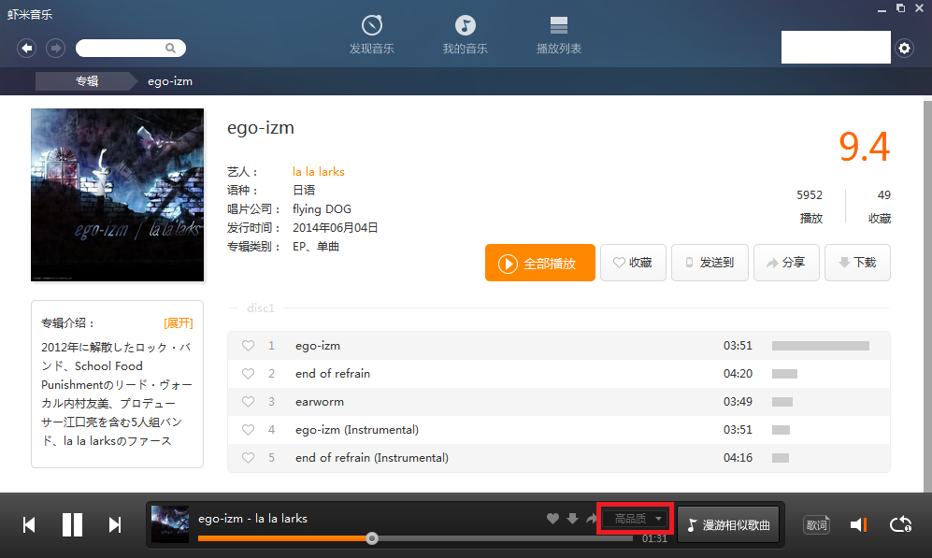Click the now-playing cover thumbnail in player
The image size is (932, 558).
pos(170,524)
